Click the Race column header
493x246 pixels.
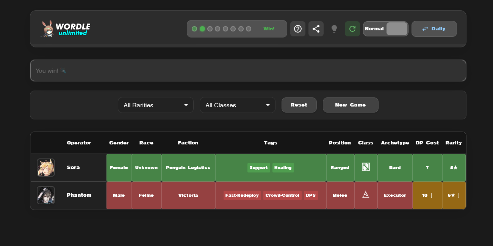146,143
